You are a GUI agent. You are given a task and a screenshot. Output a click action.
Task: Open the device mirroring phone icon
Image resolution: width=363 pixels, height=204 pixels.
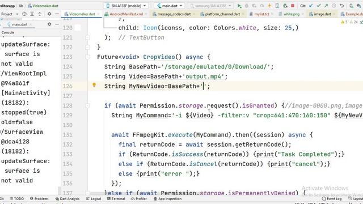point(277,6)
